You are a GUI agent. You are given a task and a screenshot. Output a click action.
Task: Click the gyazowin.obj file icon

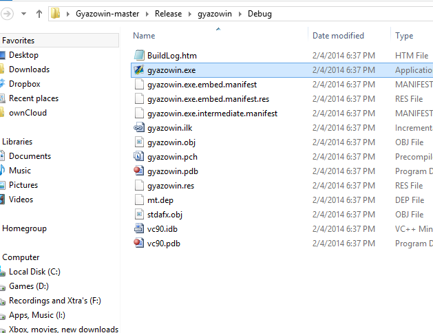pos(138,142)
